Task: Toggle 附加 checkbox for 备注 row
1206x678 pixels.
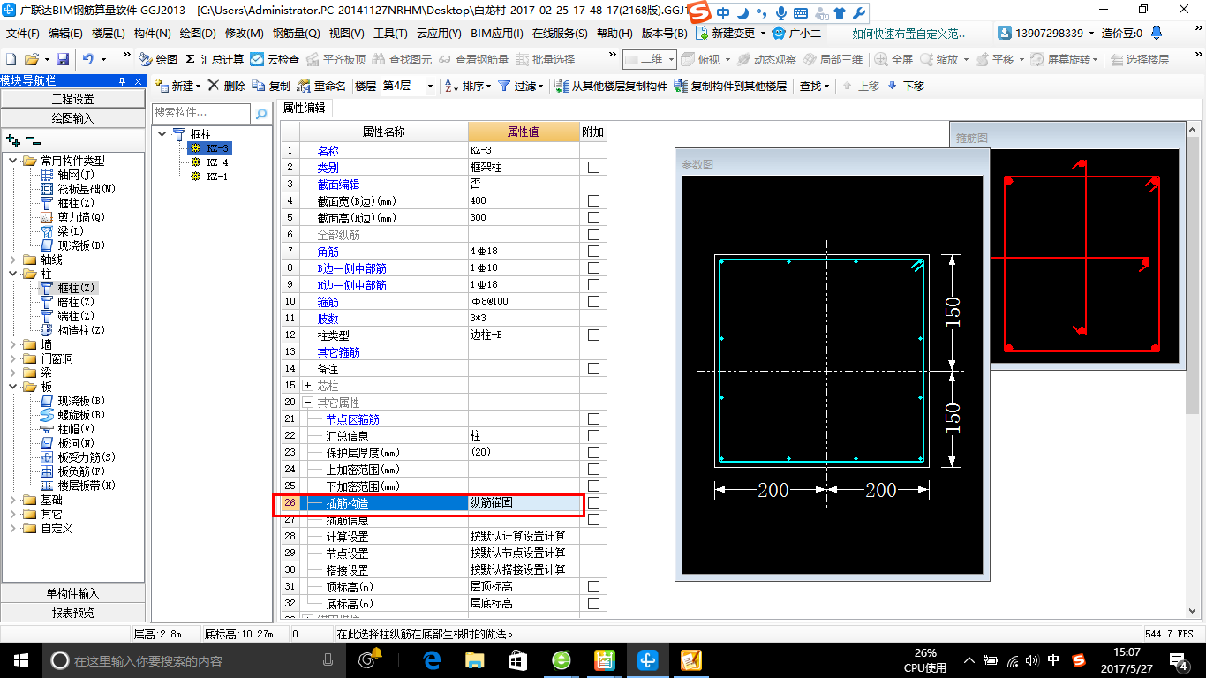Action: pyautogui.click(x=593, y=369)
